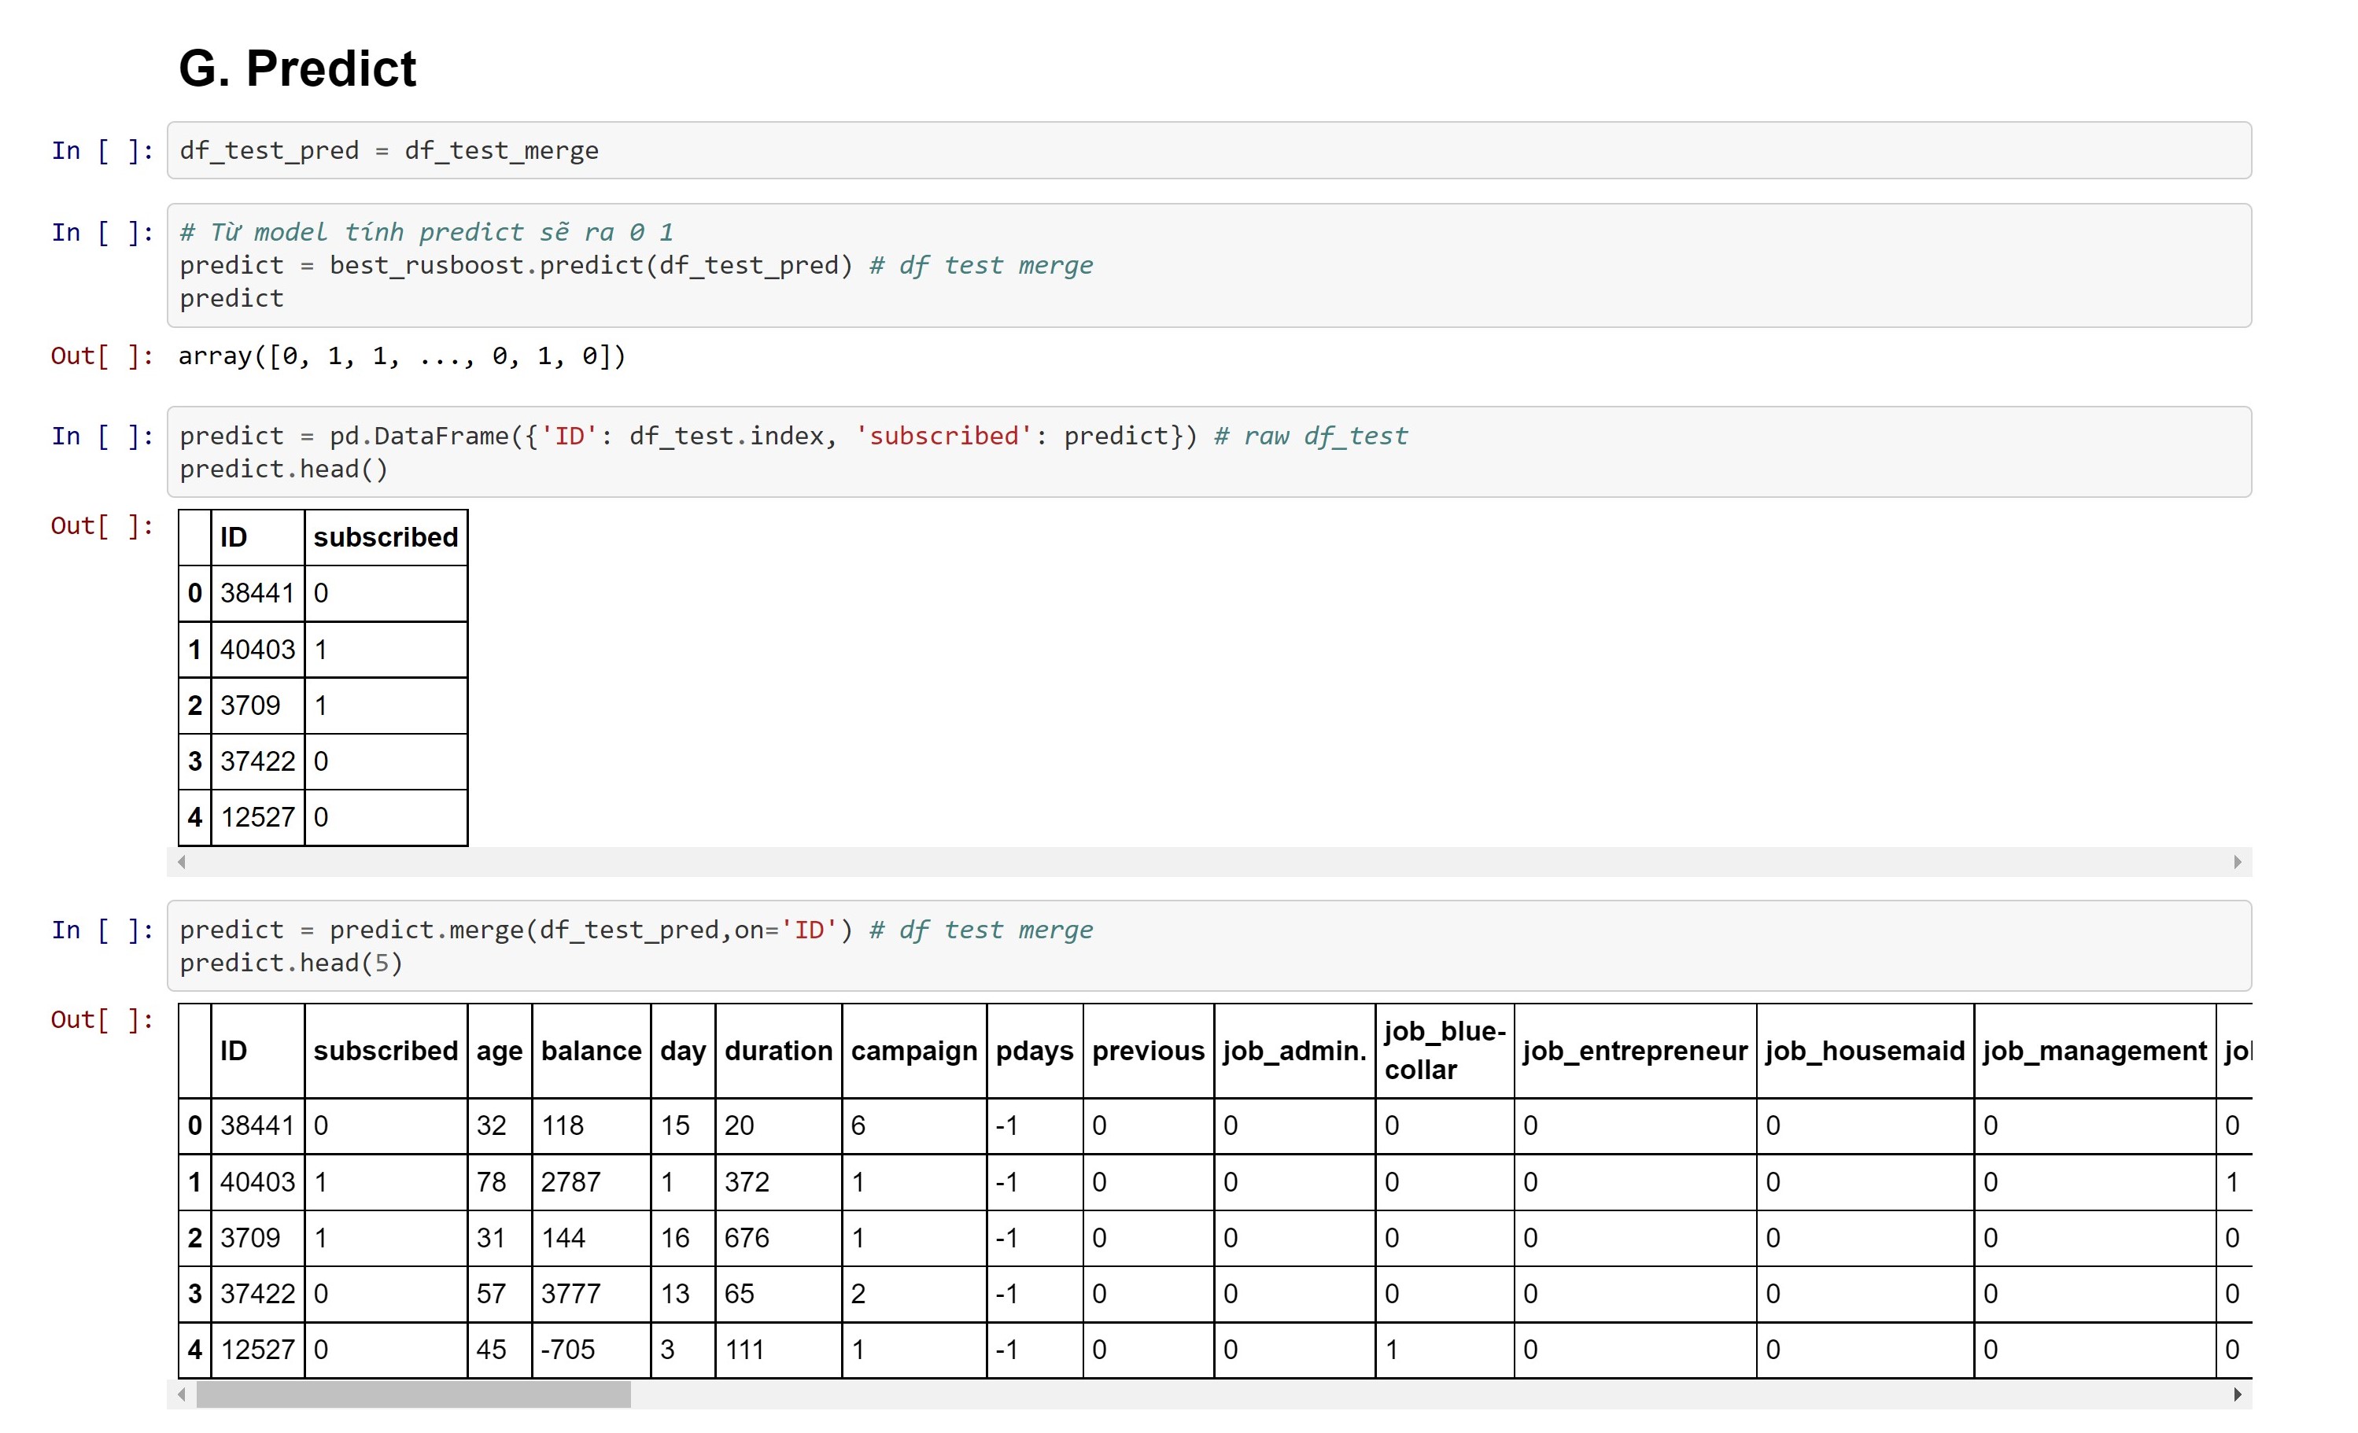Screen dimensions: 2358x1433
Task: Click the array output text
Action: [x=402, y=357]
